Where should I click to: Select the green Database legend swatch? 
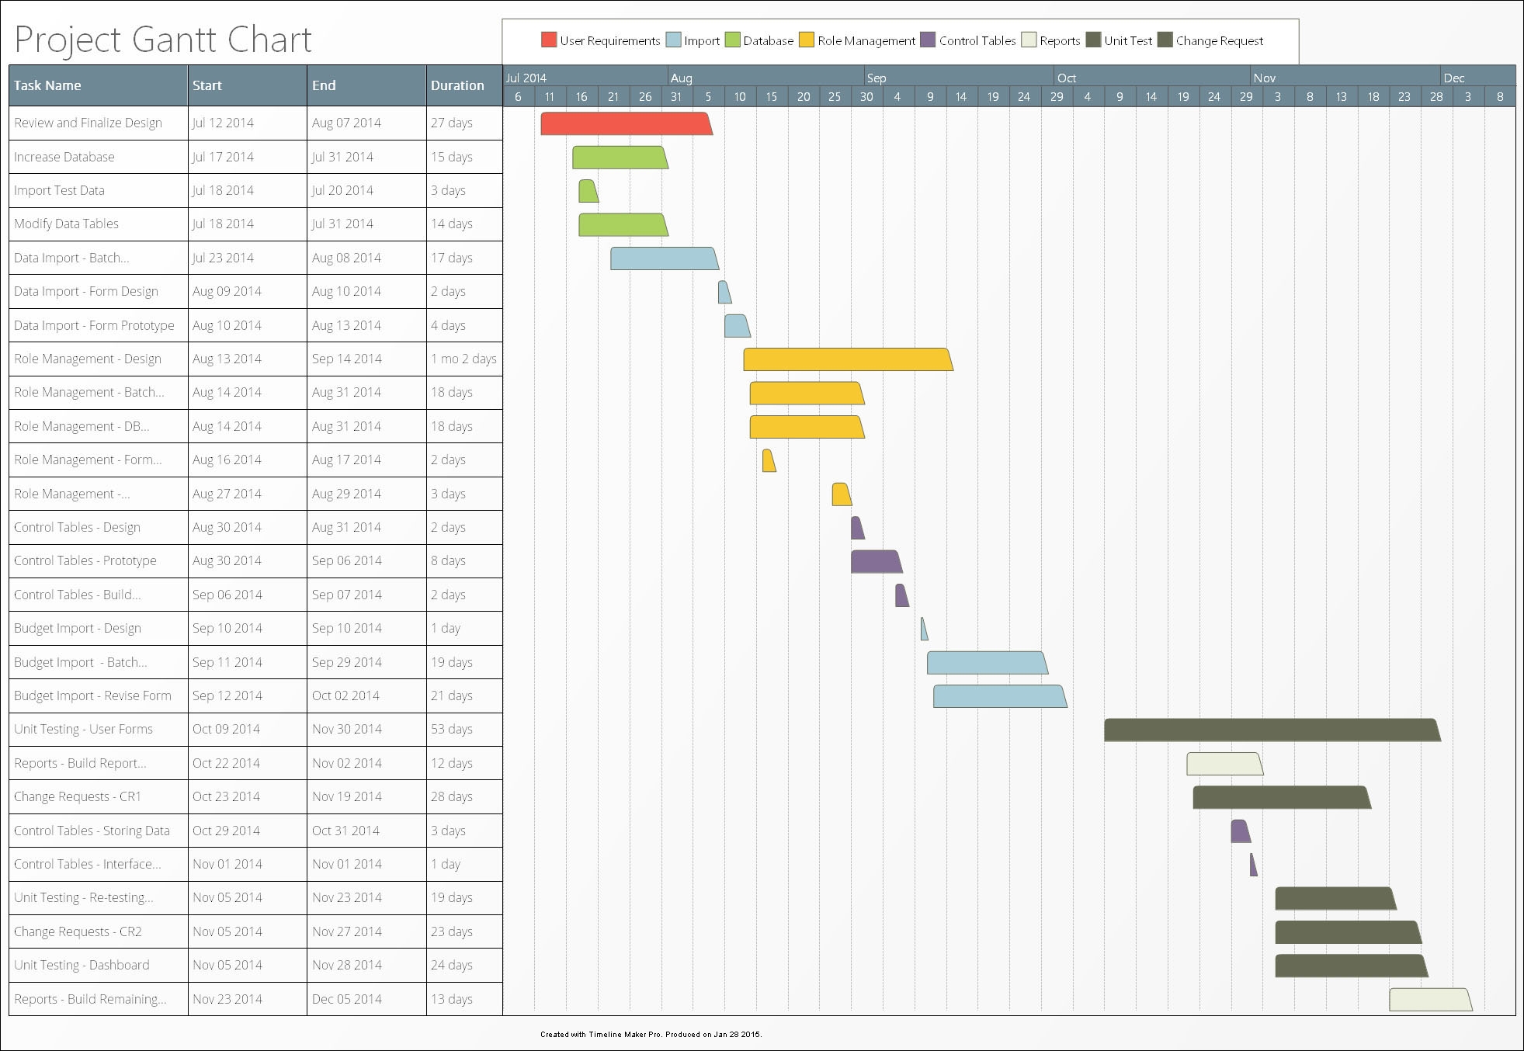click(x=731, y=40)
